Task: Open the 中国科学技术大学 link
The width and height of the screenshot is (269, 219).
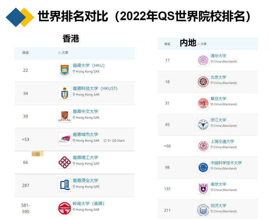Action: point(226,163)
